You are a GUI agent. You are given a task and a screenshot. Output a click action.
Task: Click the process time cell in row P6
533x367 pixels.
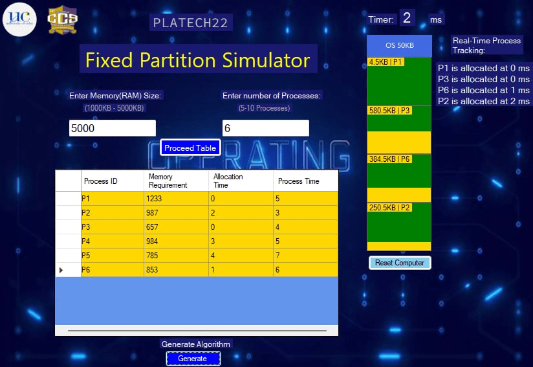click(305, 270)
